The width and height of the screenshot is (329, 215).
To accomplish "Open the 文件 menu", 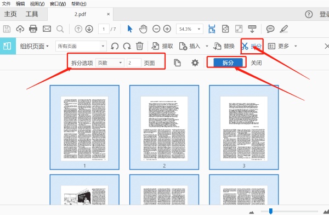I will pyautogui.click(x=6, y=4).
